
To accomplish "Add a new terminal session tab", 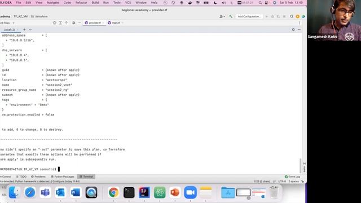I will [24, 29].
